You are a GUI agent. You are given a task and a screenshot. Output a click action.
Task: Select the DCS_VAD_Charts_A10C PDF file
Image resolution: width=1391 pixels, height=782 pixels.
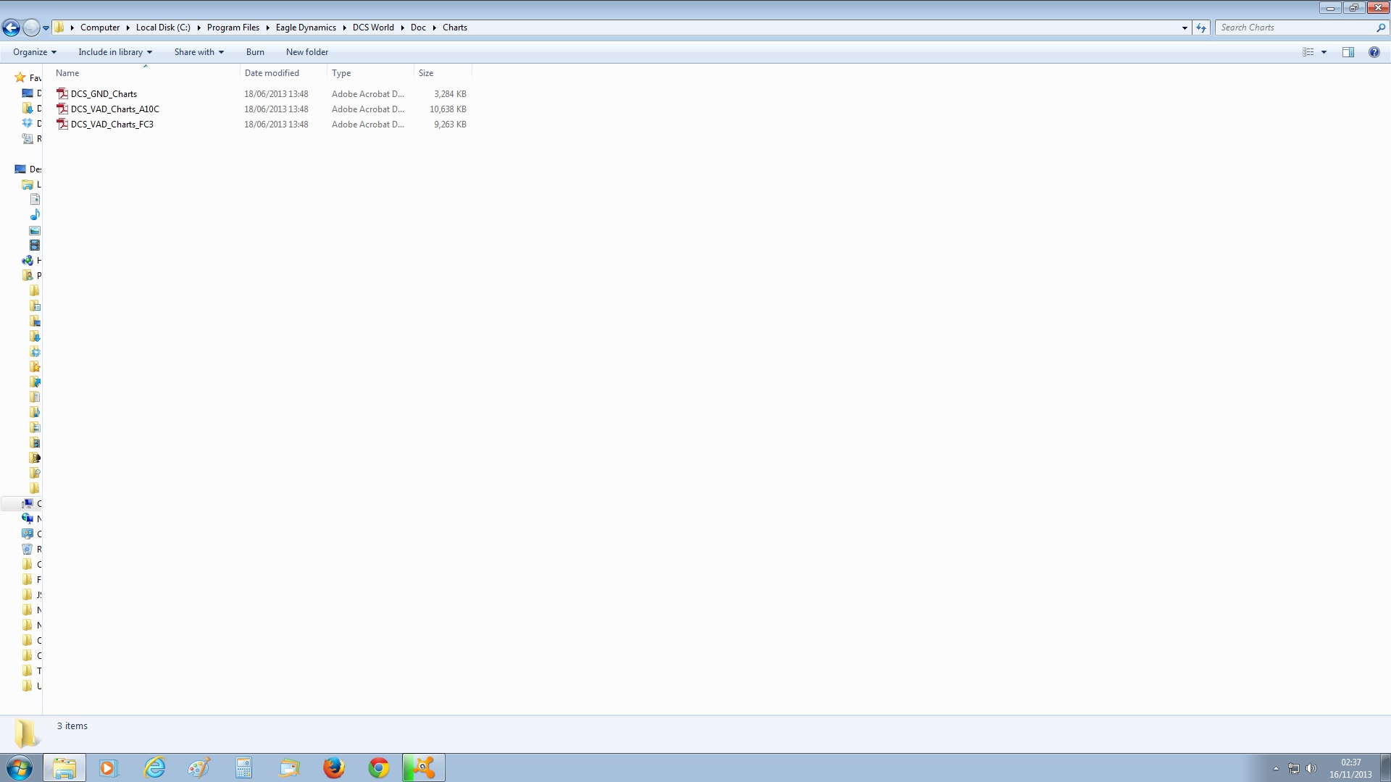(115, 109)
